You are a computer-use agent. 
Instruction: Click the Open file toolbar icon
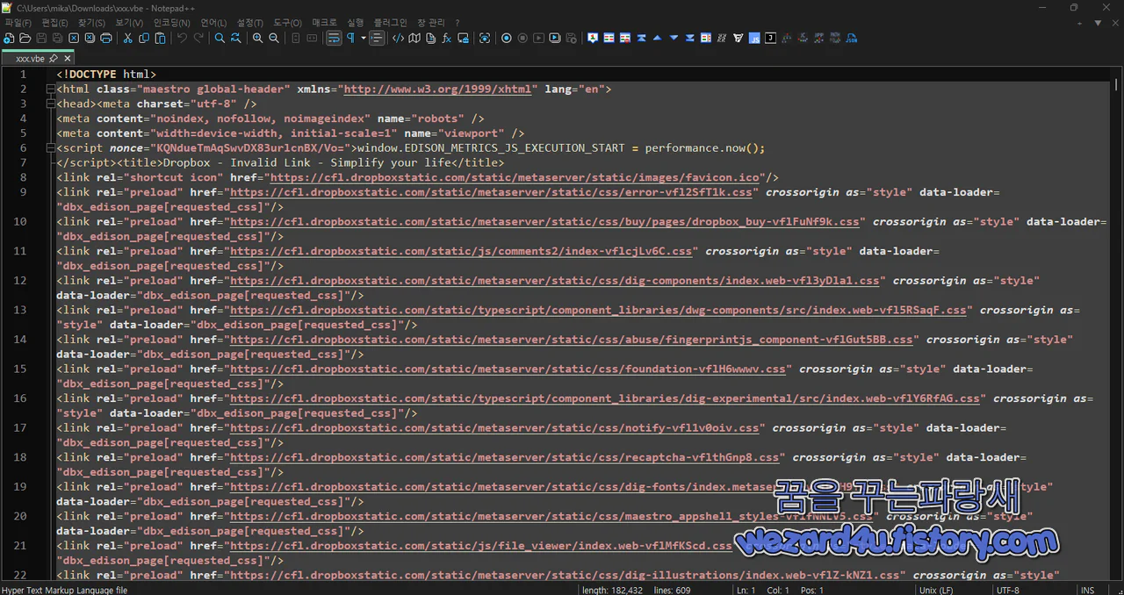25,39
